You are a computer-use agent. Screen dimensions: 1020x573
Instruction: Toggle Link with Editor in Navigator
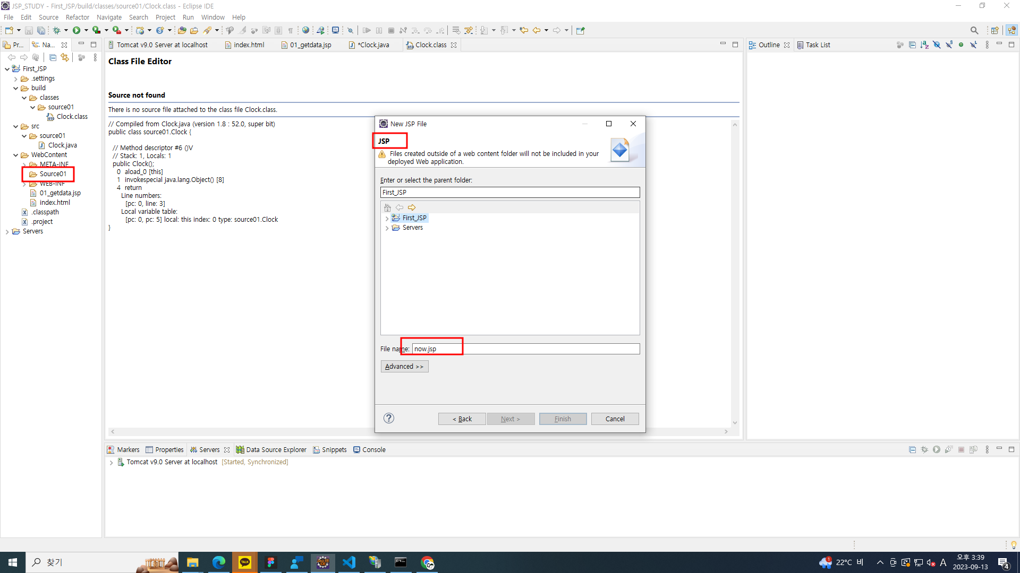(x=65, y=57)
